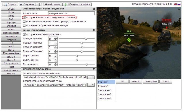Enable Отключить отображение иконок взводов checkbox
The width and height of the screenshot is (184, 112).
pos(24,25)
